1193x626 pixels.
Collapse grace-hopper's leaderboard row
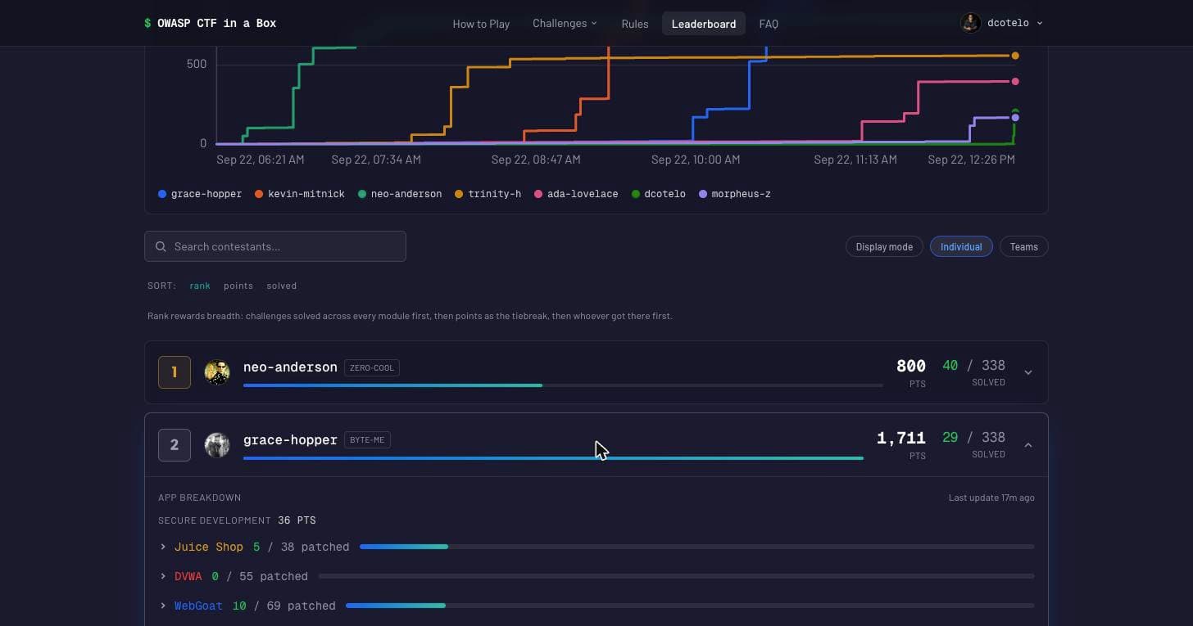tap(1028, 445)
